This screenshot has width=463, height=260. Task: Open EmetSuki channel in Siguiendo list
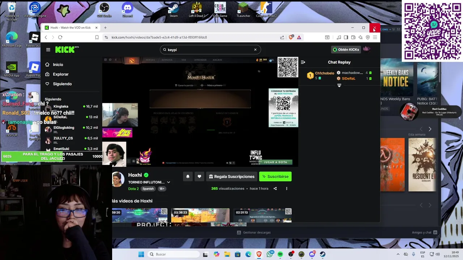(x=71, y=149)
